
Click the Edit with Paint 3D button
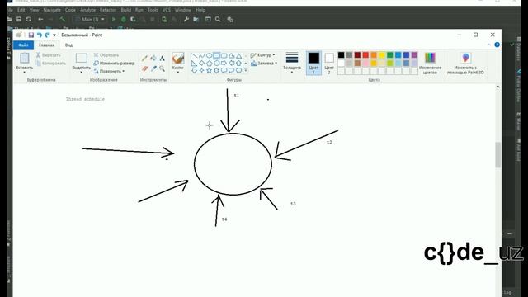coord(465,63)
